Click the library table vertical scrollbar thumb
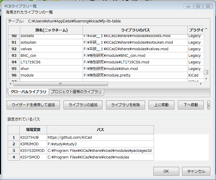The height and width of the screenshot is (180, 216). 206,72
